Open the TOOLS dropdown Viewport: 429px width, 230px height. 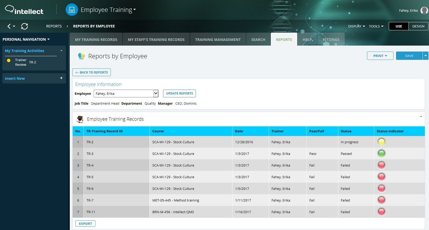tap(376, 26)
